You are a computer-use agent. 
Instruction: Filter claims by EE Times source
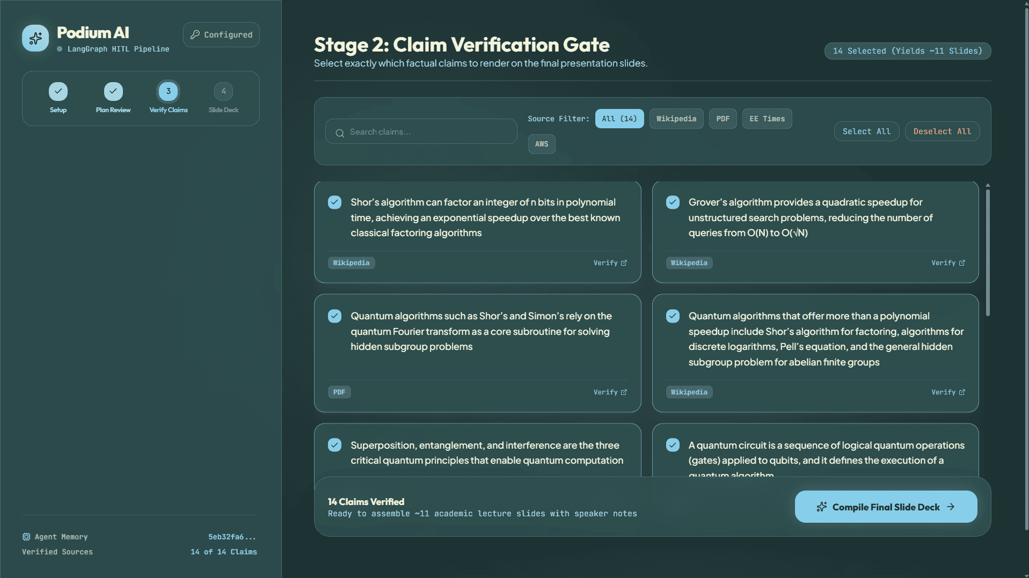pos(767,119)
